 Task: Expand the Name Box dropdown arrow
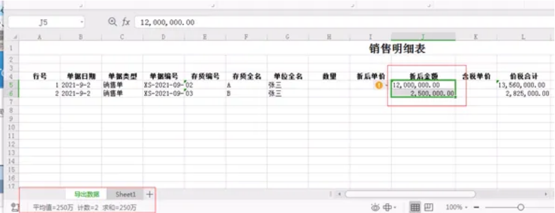click(82, 23)
